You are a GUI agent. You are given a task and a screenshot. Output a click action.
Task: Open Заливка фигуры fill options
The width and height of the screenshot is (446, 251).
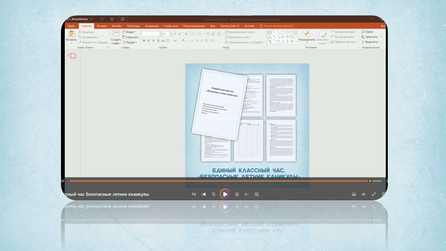coord(343,32)
